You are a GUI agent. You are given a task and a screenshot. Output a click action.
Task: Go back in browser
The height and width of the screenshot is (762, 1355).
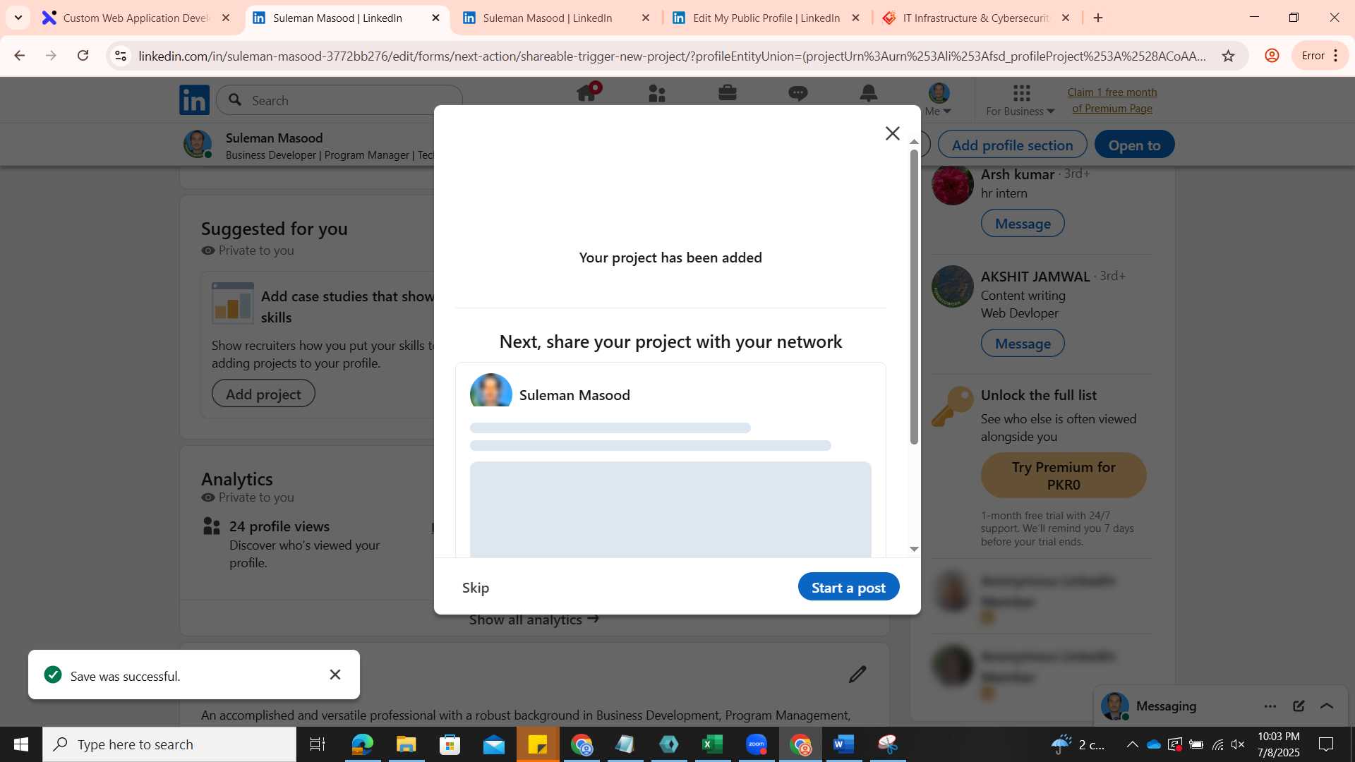[19, 56]
